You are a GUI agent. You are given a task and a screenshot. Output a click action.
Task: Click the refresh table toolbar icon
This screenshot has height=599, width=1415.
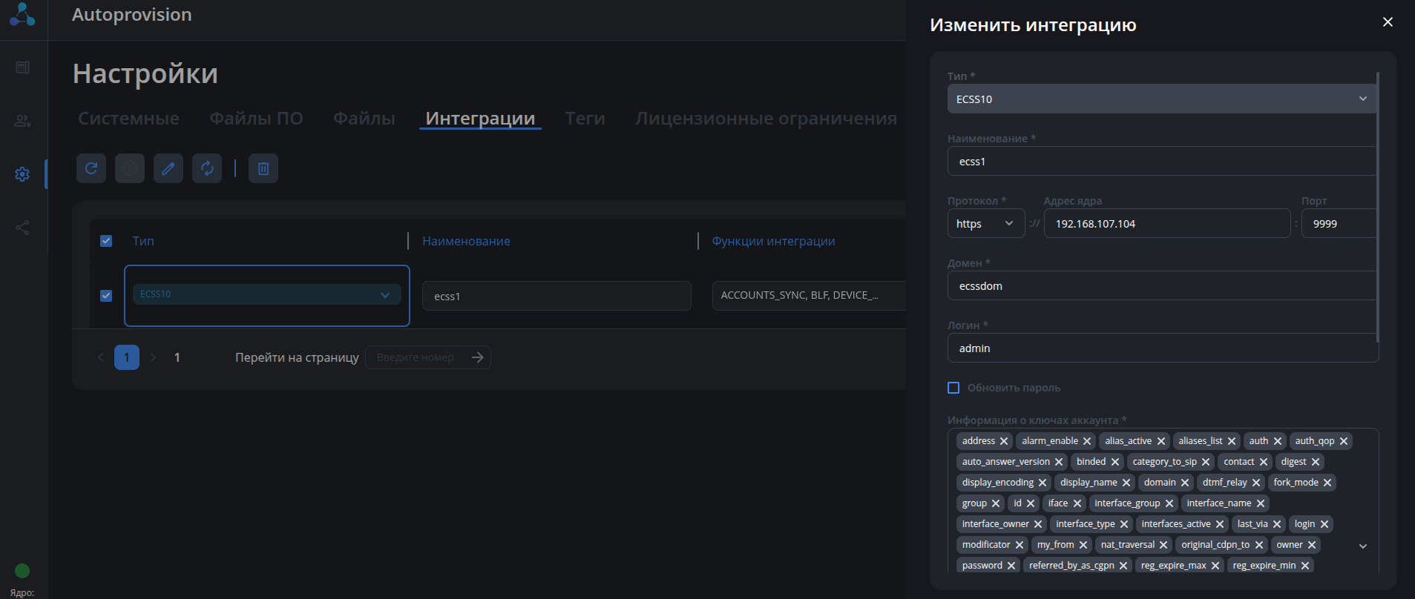click(91, 168)
